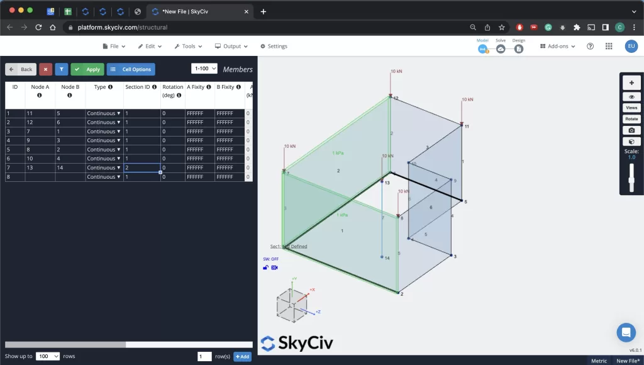Click the lock icon below SW: OFF
644x365 pixels.
coord(266,267)
